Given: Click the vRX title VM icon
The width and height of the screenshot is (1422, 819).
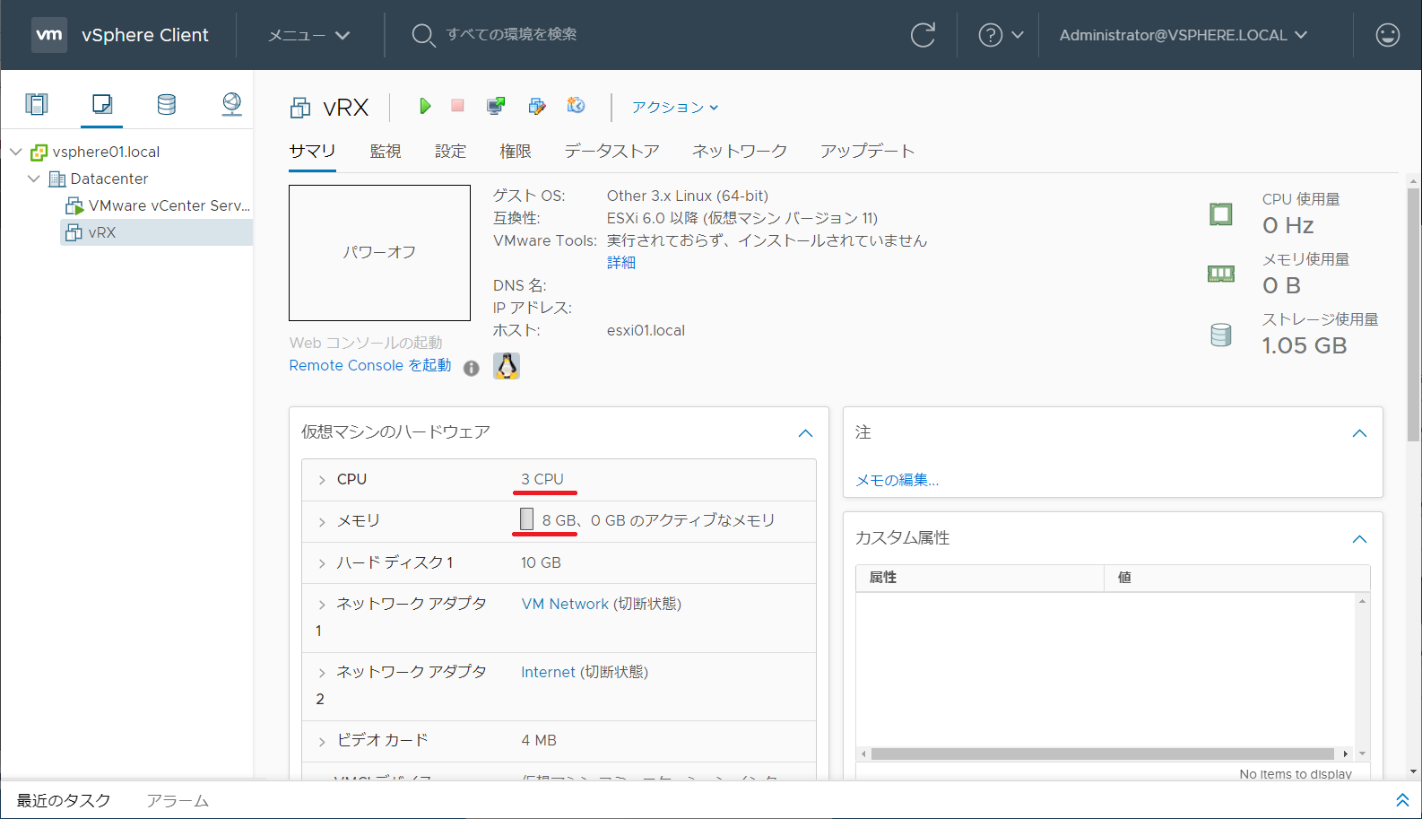Looking at the screenshot, I should [x=300, y=109].
